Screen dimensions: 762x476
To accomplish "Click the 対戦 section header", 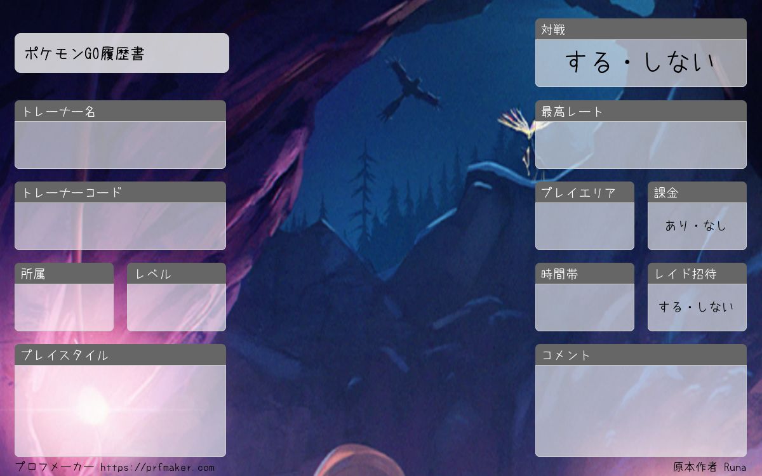I will coord(641,30).
